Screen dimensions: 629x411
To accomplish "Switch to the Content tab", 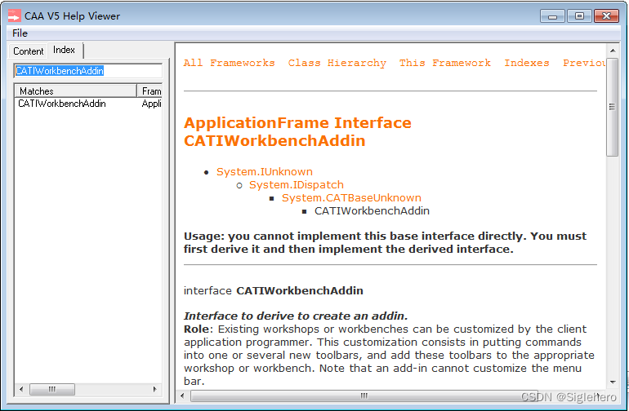I will point(29,51).
